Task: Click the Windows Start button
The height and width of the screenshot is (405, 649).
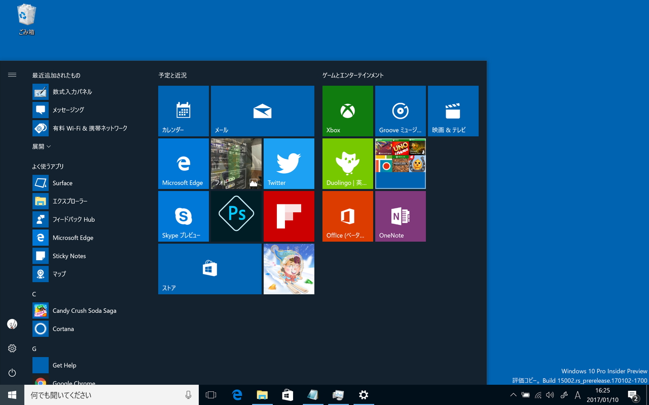Action: point(12,395)
